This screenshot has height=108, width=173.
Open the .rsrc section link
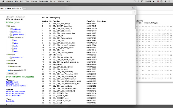16,49
